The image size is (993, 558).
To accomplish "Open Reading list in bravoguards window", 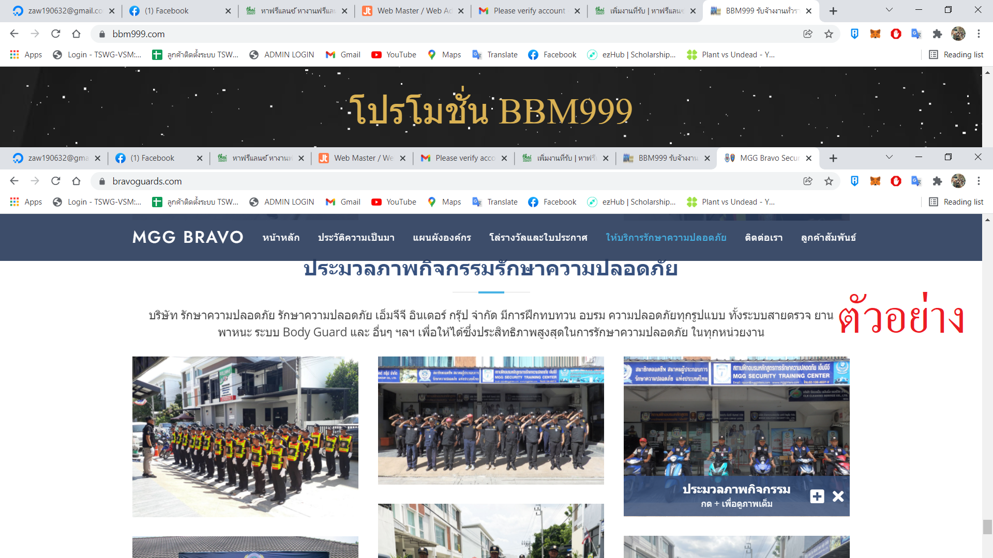I will [x=956, y=202].
